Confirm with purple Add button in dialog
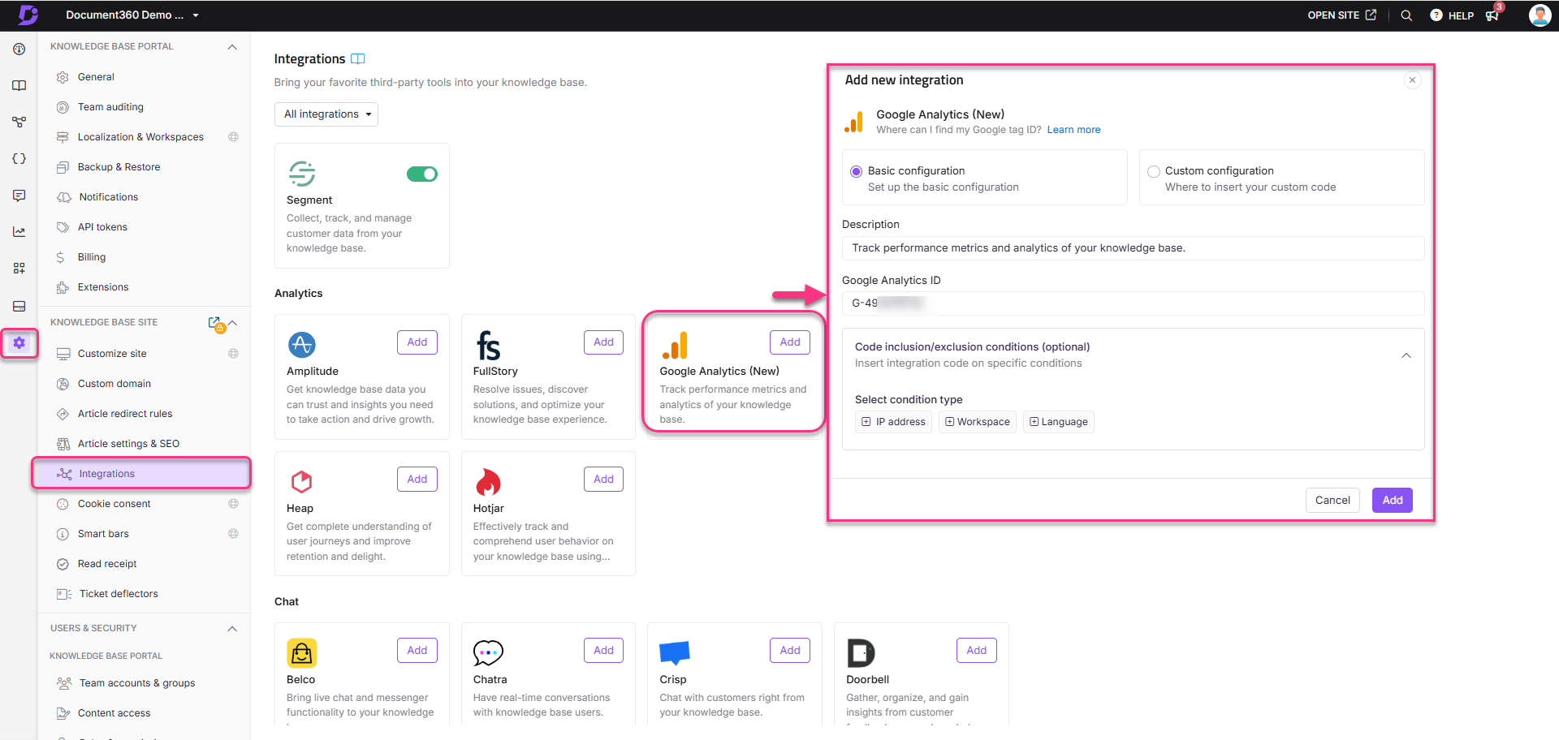 pos(1393,501)
